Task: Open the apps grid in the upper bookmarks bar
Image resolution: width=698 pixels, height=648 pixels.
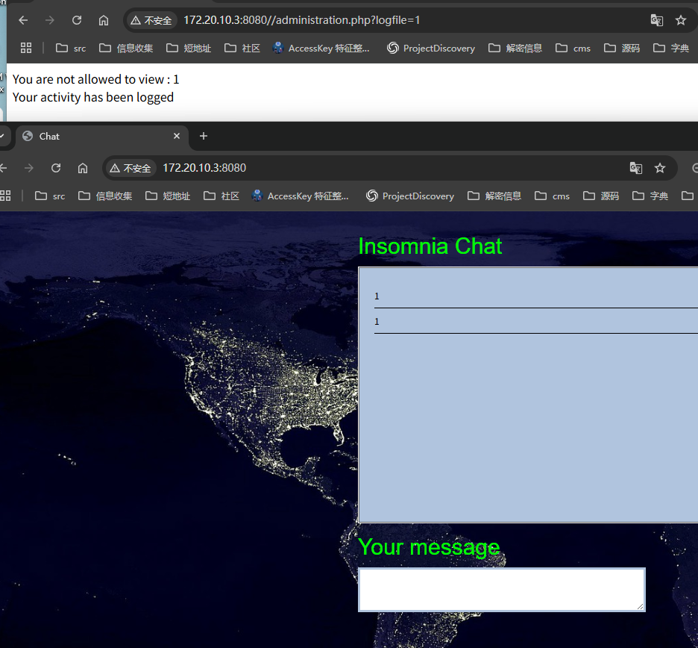Action: [x=26, y=48]
